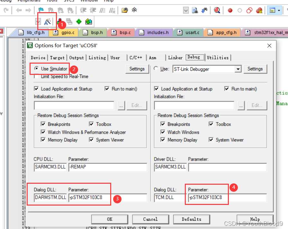Open the gpio.c file tab
Viewport: 288px width, 229px height.
(64, 32)
